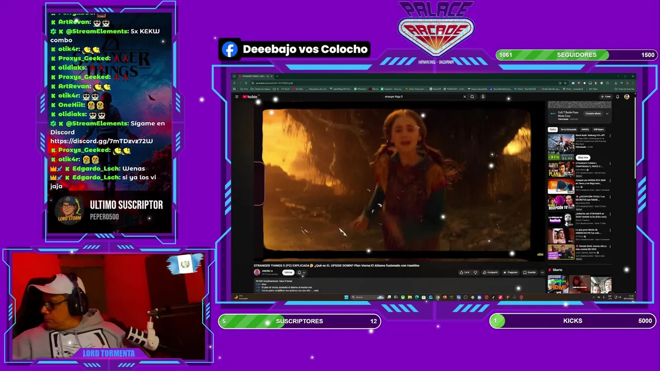
Task: Click Comprar ahora on CoD 7 ad
Action: point(593,113)
